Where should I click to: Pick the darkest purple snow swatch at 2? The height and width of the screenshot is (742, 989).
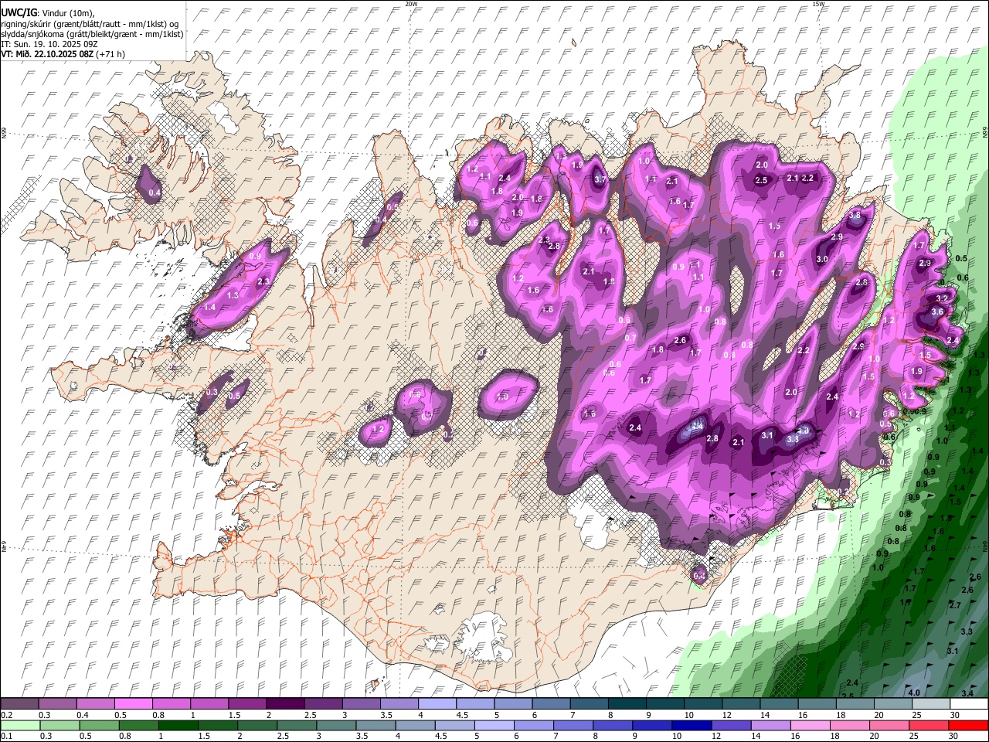(x=284, y=704)
